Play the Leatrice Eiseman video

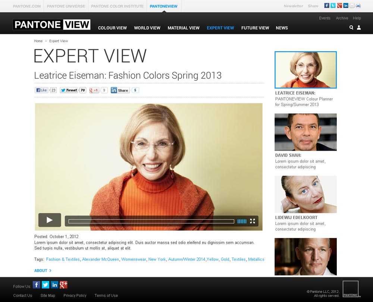click(50, 220)
